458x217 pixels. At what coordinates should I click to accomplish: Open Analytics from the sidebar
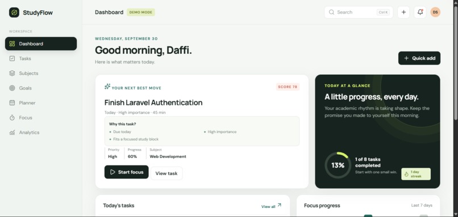pos(41,133)
